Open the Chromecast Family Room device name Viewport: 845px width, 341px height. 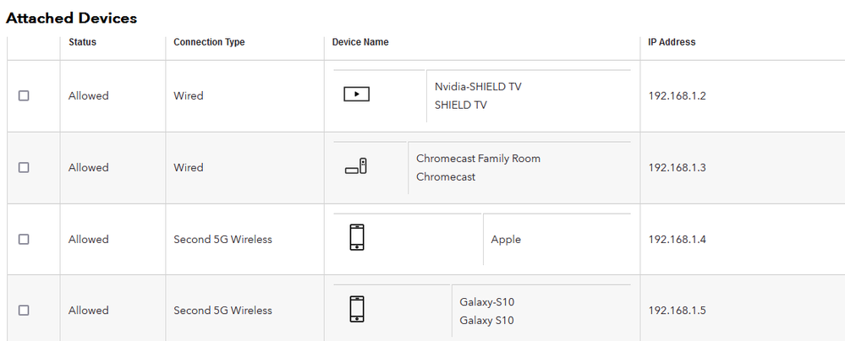tap(478, 159)
